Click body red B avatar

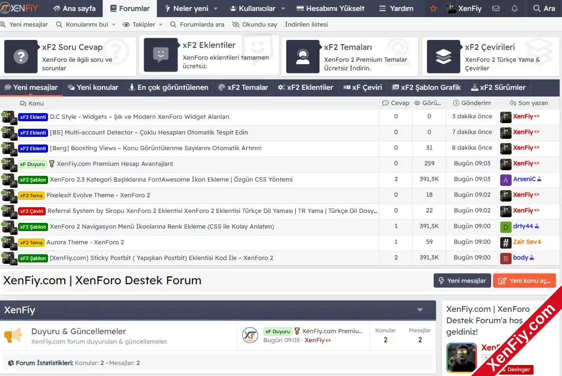pos(506,259)
